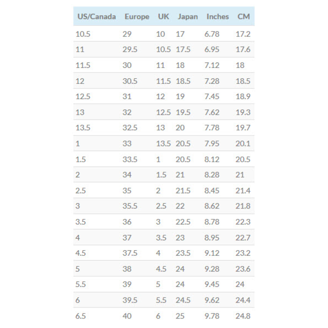Screen dimensions: 328x328
Task: Click the 6.78 inches value
Action: point(212,34)
